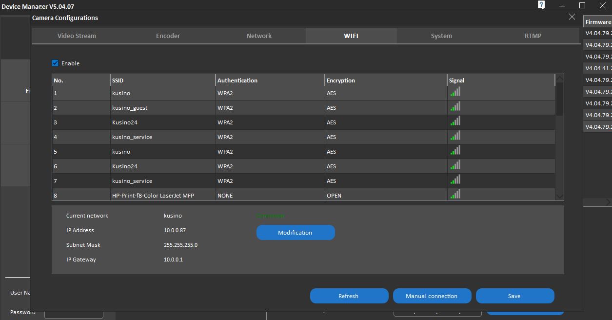Click the signal strength icon of kusino_guest
The image size is (612, 320).
[455, 106]
